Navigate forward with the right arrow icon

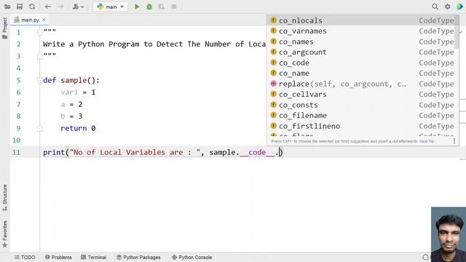tap(60, 7)
